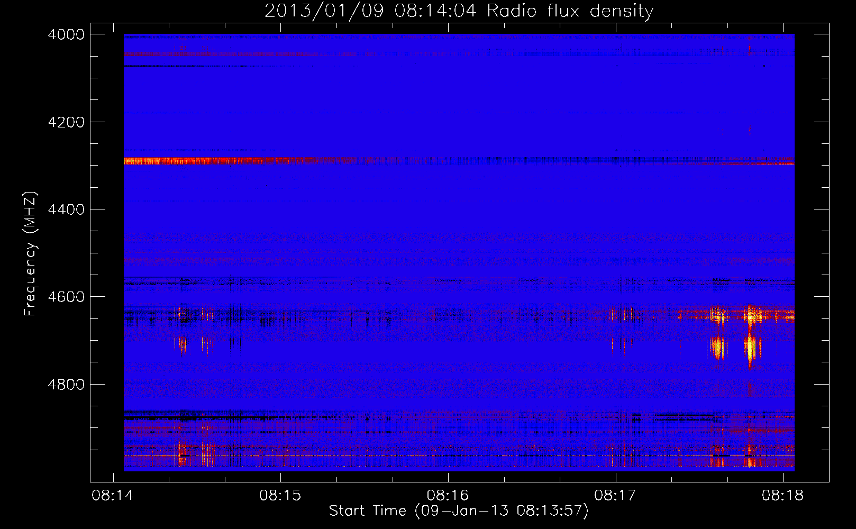Click the bright yellow burst at 08:17:48 near 4700 MHz
This screenshot has width=856, height=529.
coord(750,348)
